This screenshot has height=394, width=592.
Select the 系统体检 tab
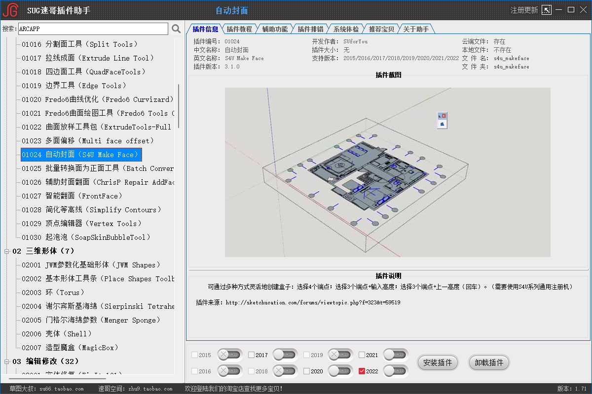click(x=346, y=29)
